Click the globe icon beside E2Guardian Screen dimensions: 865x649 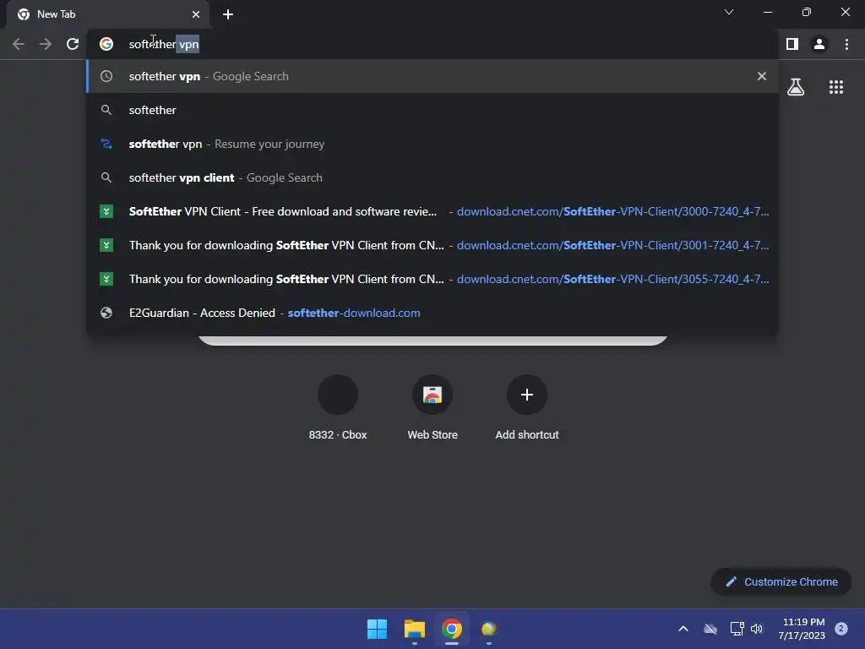pyautogui.click(x=106, y=313)
